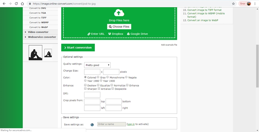Enable the Deskew checkbox

[85, 85]
